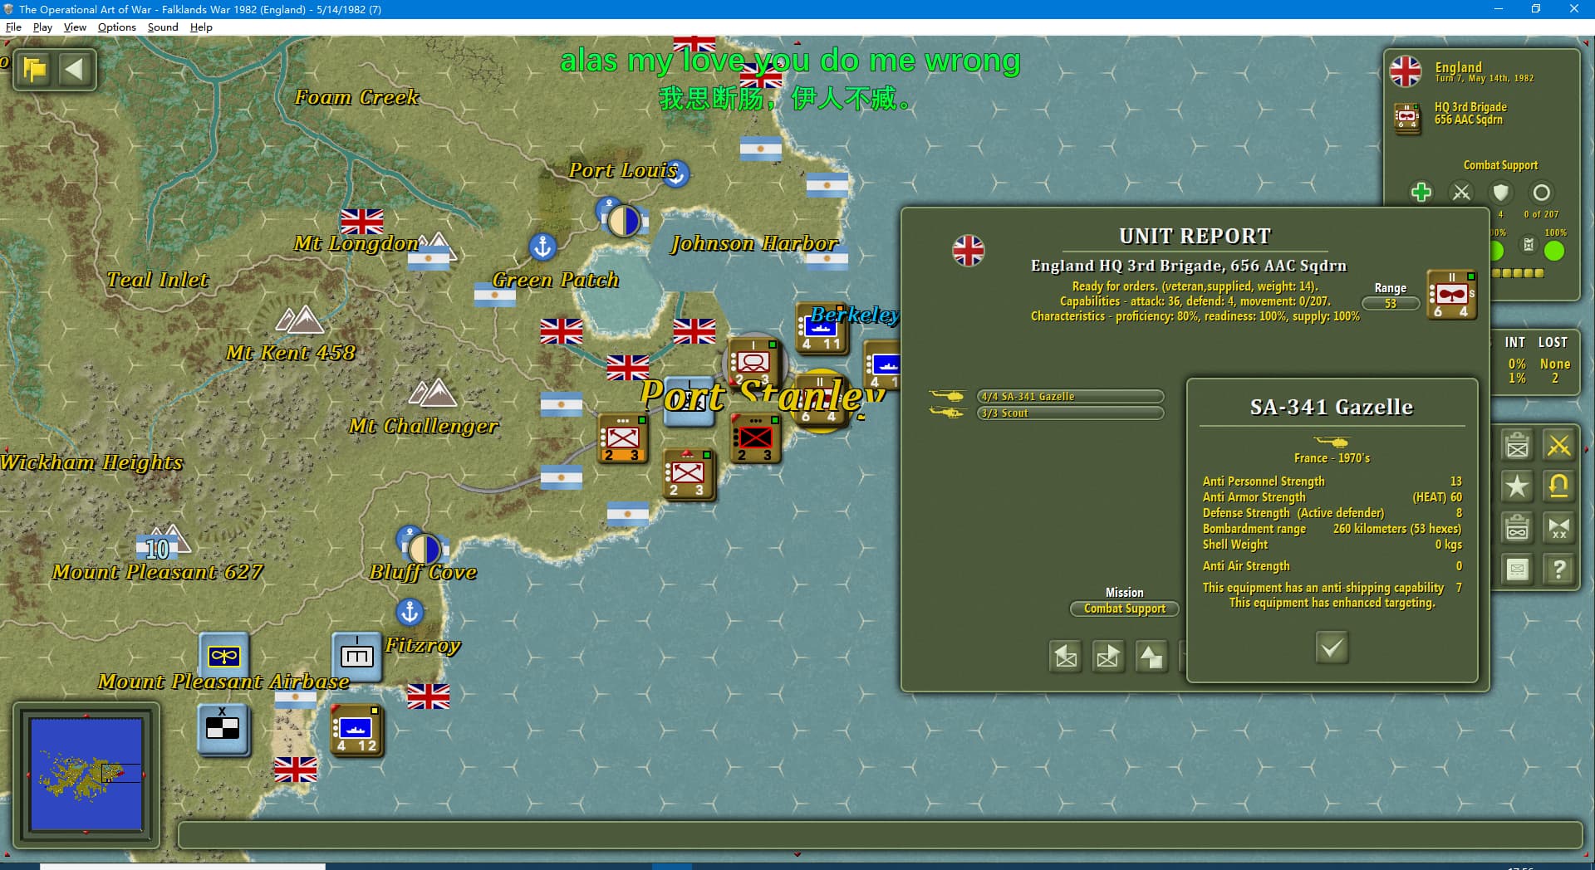
Task: Click the small unit status icon beside 100%
Action: 1529,245
